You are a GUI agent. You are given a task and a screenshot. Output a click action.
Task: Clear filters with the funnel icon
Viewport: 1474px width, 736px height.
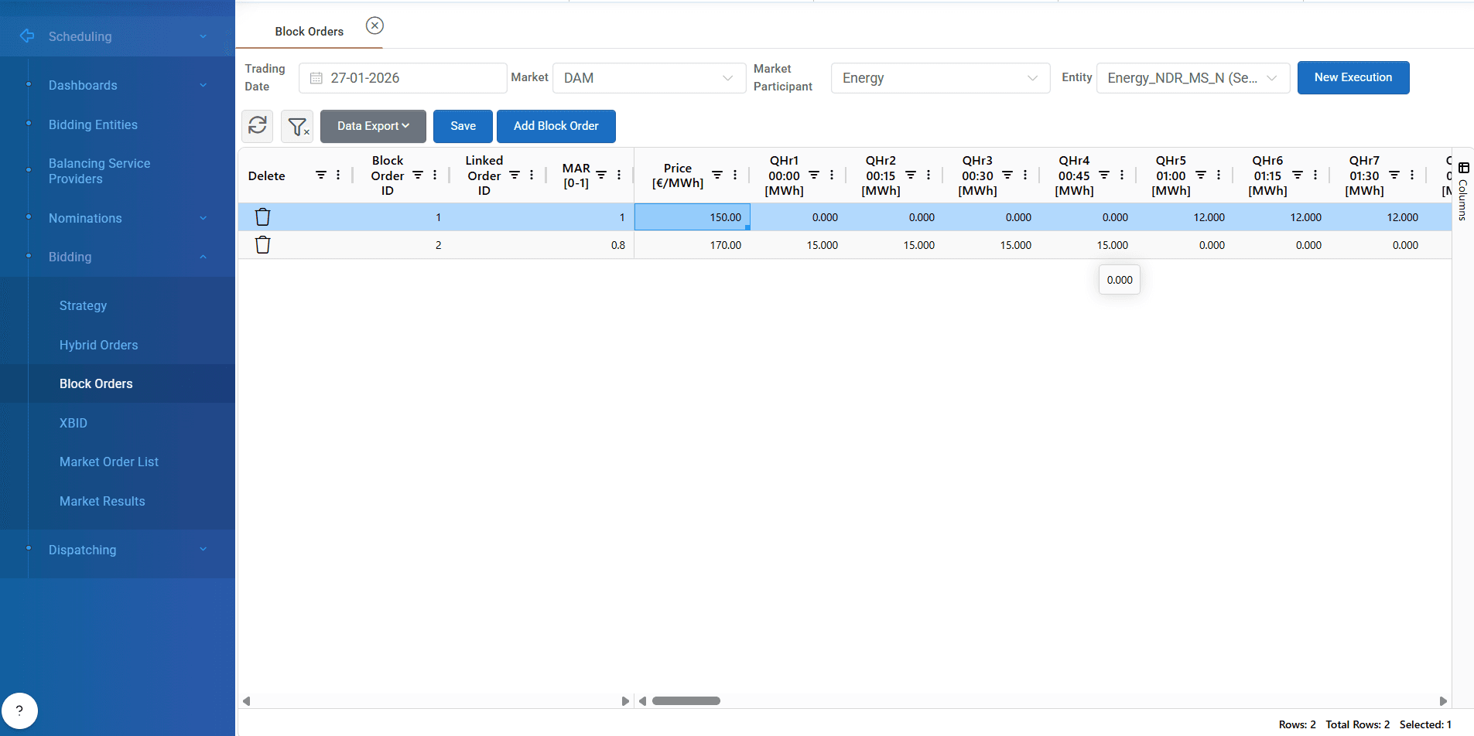coord(297,126)
